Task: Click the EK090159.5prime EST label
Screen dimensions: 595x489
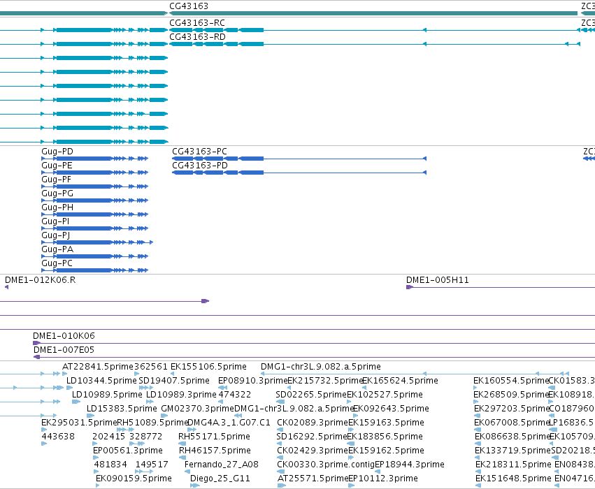Action: pyautogui.click(x=134, y=479)
